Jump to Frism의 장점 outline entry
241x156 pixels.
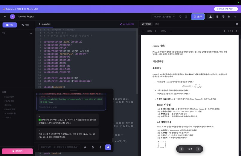pyautogui.click(x=10, y=109)
